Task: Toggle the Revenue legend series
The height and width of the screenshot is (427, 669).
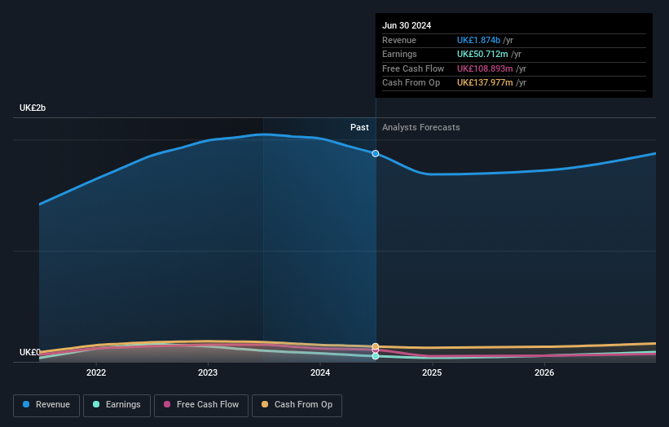Action: click(x=46, y=405)
